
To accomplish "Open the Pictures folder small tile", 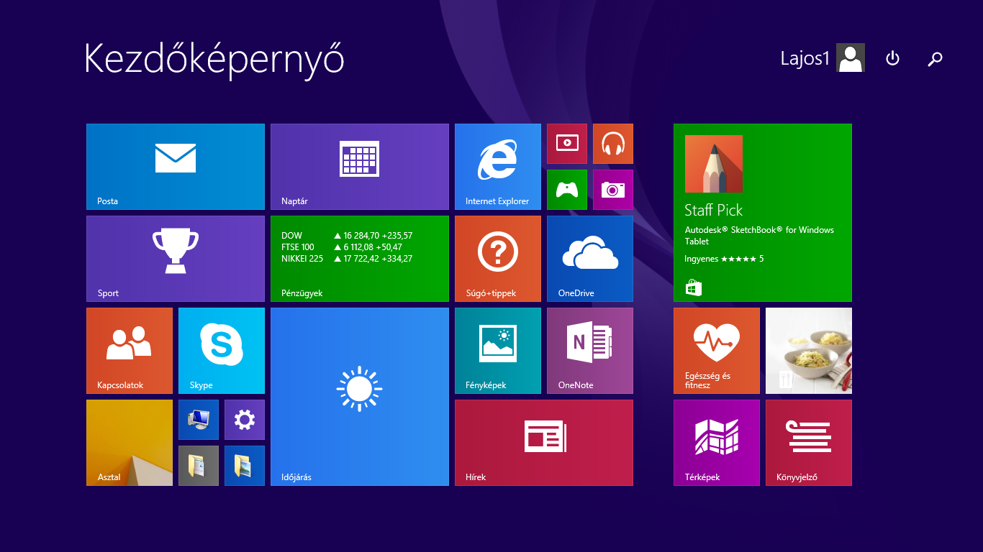I will coord(245,466).
